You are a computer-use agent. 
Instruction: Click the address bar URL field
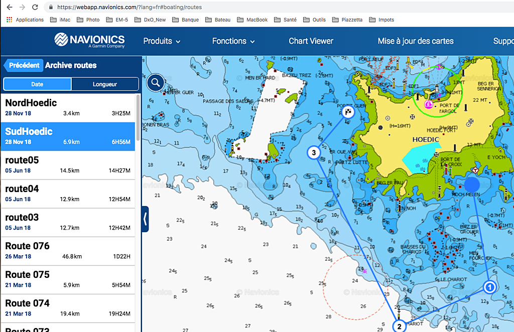[x=130, y=7]
